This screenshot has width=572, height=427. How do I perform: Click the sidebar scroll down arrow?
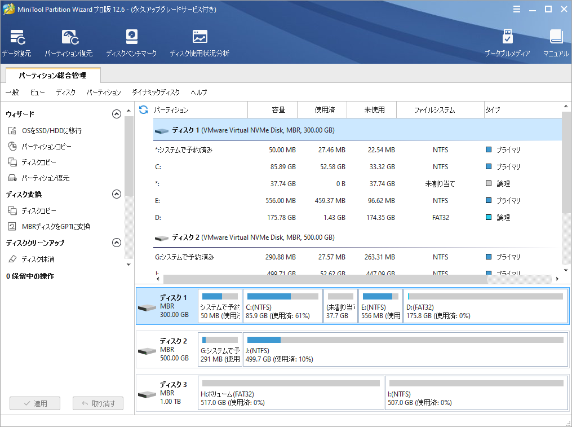[x=128, y=265]
